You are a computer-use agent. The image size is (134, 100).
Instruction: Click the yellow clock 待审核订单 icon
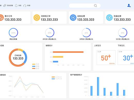[37, 18]
